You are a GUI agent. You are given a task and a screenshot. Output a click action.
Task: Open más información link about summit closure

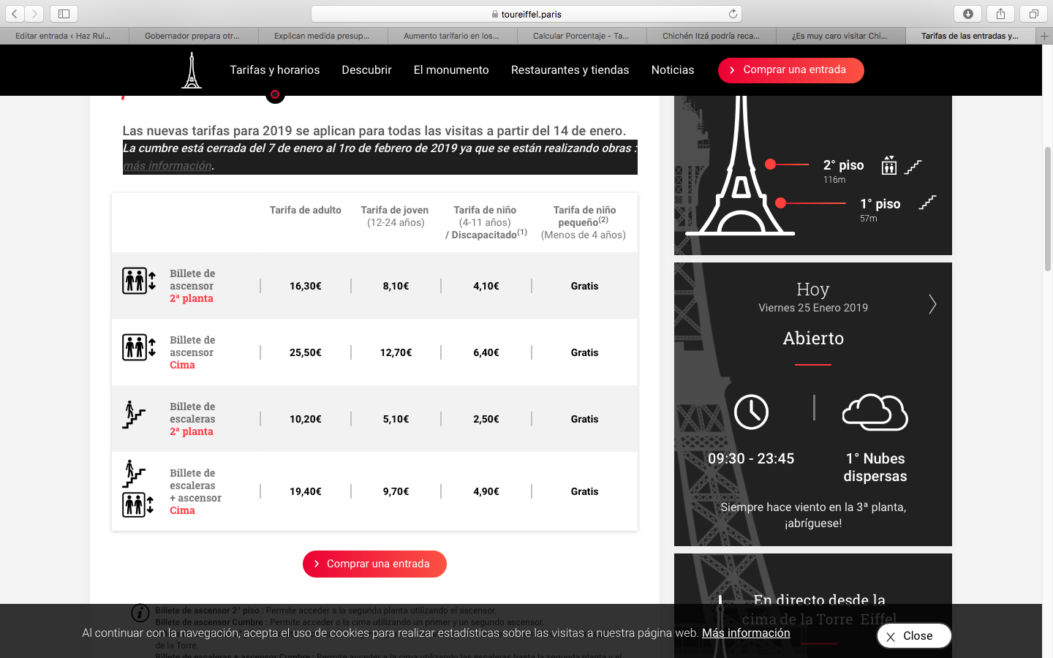(x=167, y=165)
